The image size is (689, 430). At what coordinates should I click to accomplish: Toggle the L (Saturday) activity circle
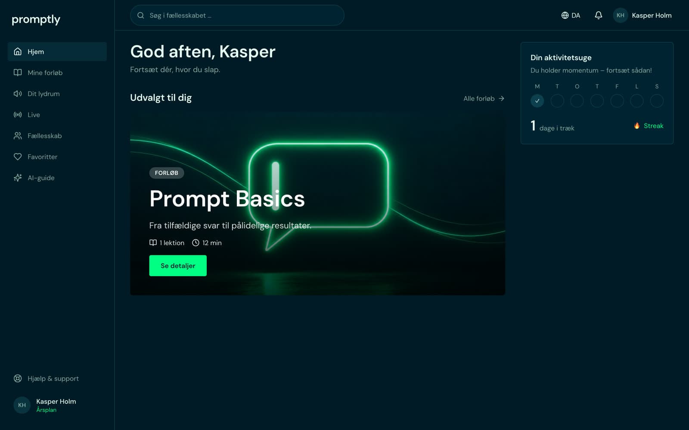tap(637, 101)
